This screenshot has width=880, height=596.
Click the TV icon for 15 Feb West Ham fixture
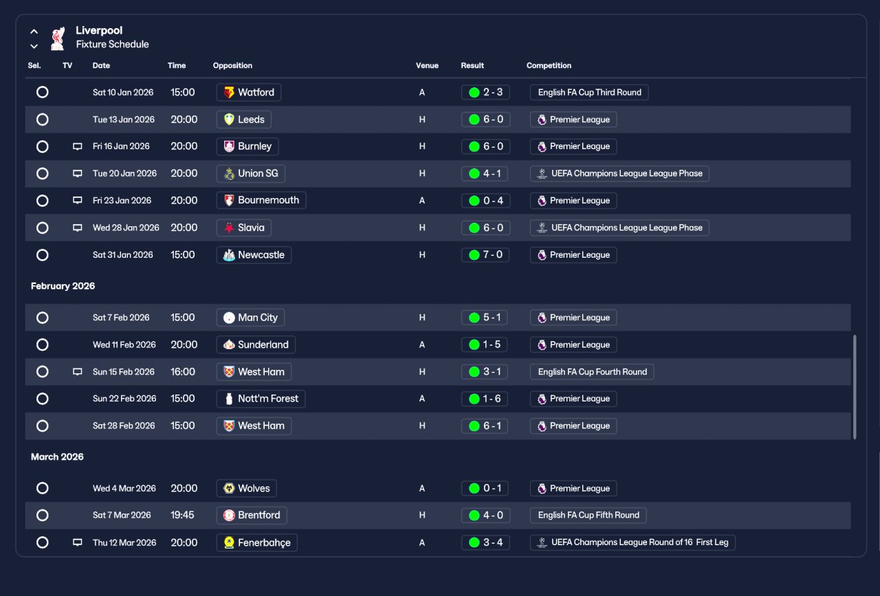pos(78,372)
